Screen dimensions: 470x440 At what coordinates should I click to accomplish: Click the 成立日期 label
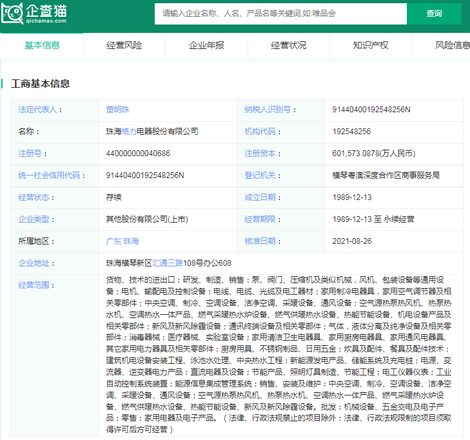coord(260,197)
